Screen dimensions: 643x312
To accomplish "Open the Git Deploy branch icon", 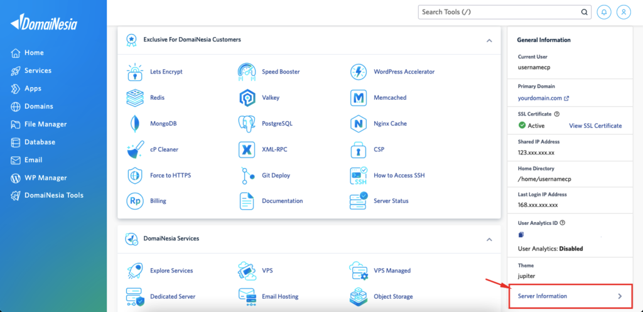I will click(x=247, y=176).
